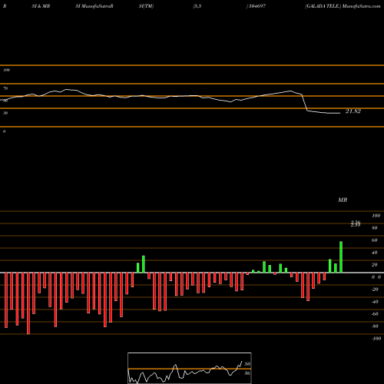
Task: Click the RSI axis label 100
Action: point(6,70)
